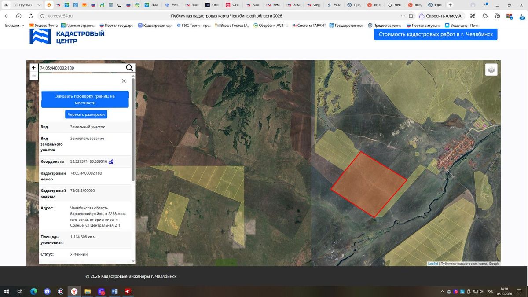Open a new browser tab

[x=450, y=5]
